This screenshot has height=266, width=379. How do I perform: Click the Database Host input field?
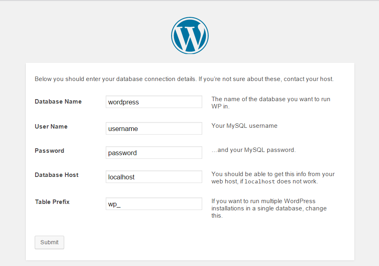[x=153, y=177]
